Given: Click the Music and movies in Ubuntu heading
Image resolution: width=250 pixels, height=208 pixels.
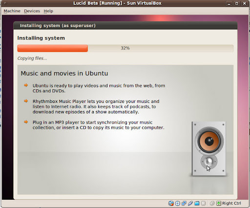Looking at the screenshot, I should [x=64, y=73].
